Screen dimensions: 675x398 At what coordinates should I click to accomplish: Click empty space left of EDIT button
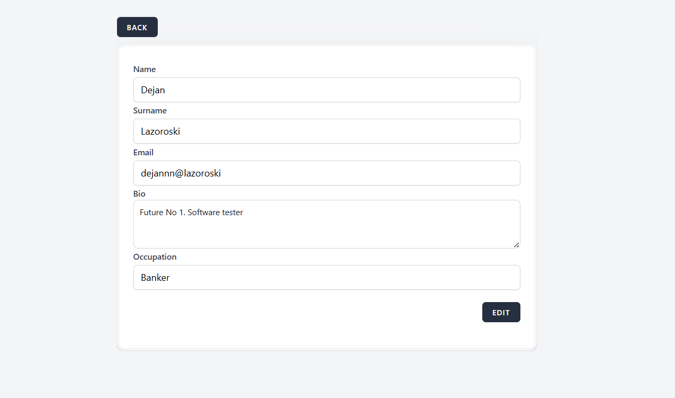click(x=318, y=313)
